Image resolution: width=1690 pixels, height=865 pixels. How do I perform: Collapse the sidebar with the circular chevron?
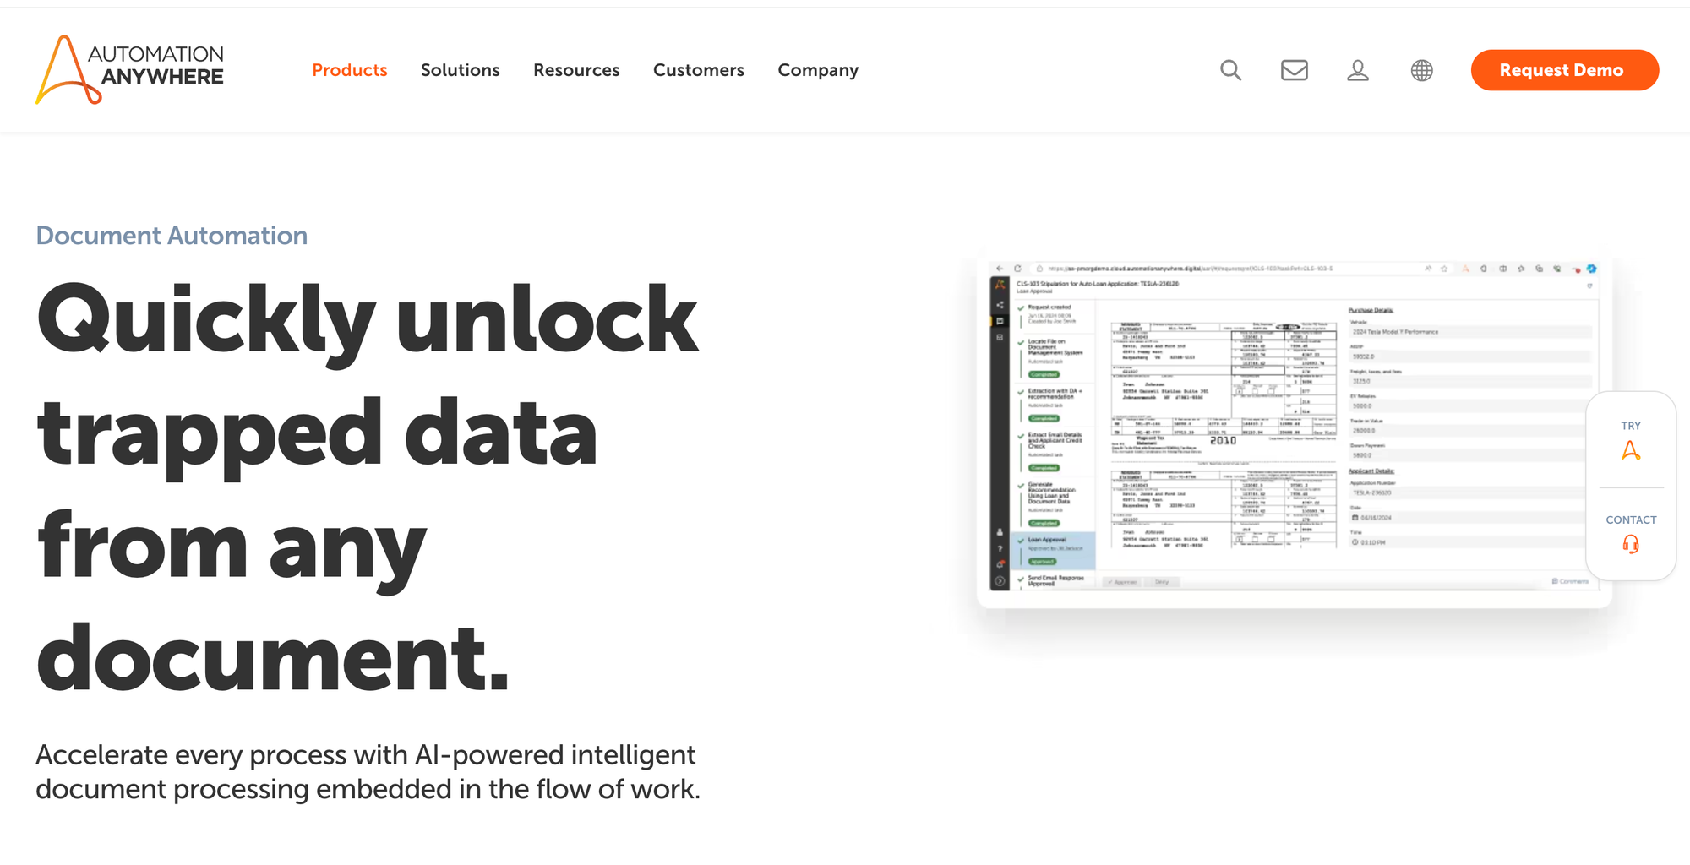[1000, 580]
